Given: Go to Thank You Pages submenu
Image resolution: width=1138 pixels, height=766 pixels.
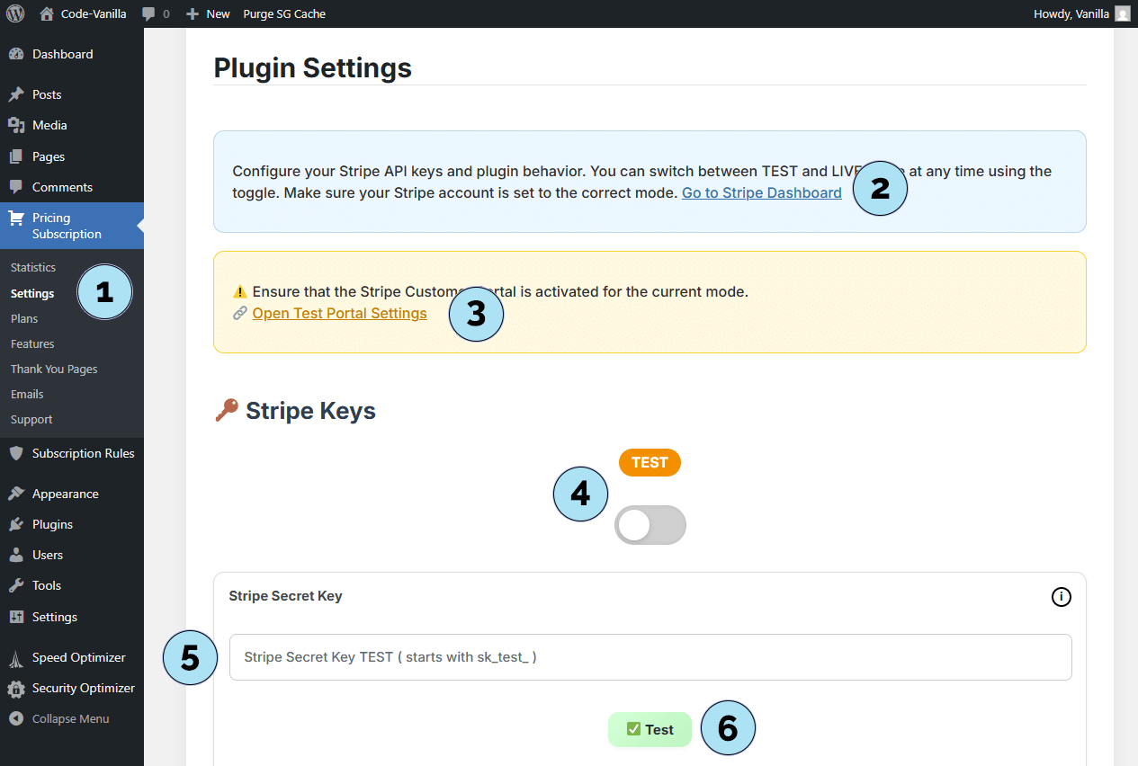Looking at the screenshot, I should (x=54, y=369).
